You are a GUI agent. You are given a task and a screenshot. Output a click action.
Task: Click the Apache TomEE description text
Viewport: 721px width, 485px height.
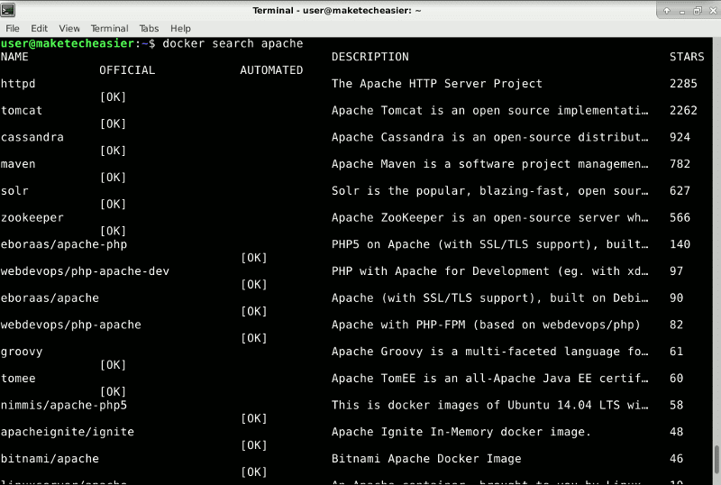(x=489, y=379)
